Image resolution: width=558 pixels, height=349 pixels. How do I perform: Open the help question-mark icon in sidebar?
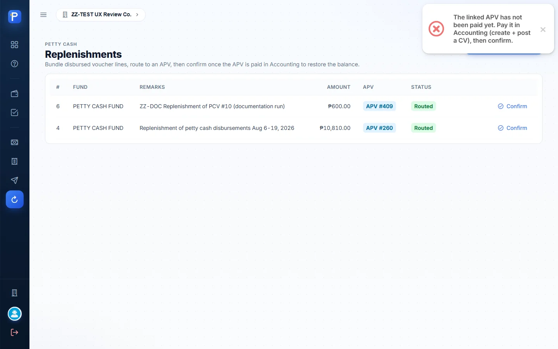click(15, 64)
